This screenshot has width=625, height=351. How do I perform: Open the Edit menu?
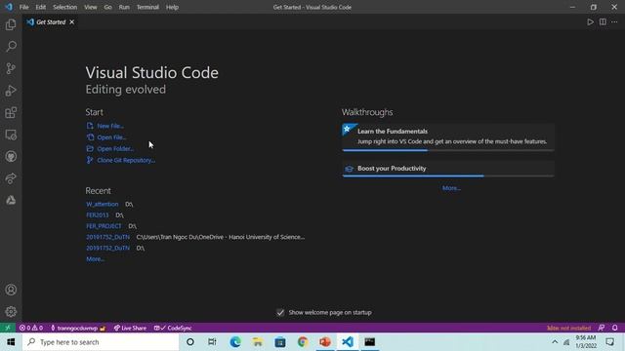tap(41, 7)
